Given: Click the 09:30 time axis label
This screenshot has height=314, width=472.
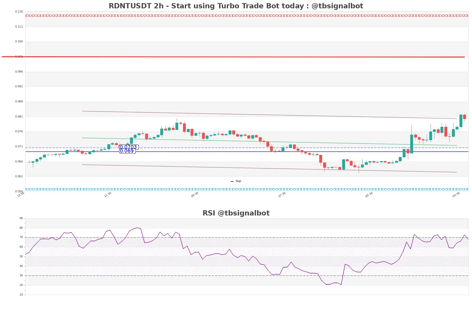Looking at the screenshot, I should pos(195,195).
